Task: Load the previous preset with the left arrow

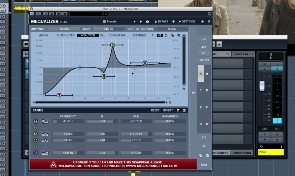Action: pyautogui.click(x=135, y=22)
